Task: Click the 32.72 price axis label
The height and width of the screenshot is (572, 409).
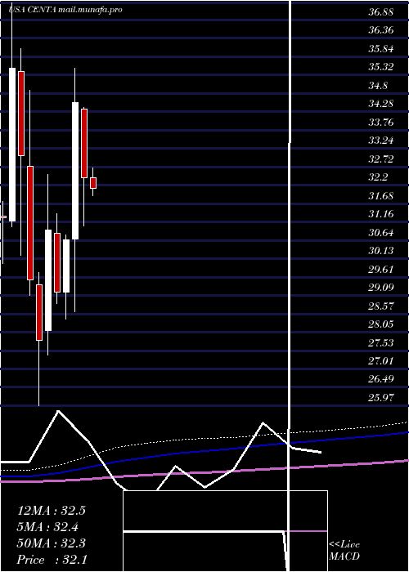Action: click(x=381, y=159)
